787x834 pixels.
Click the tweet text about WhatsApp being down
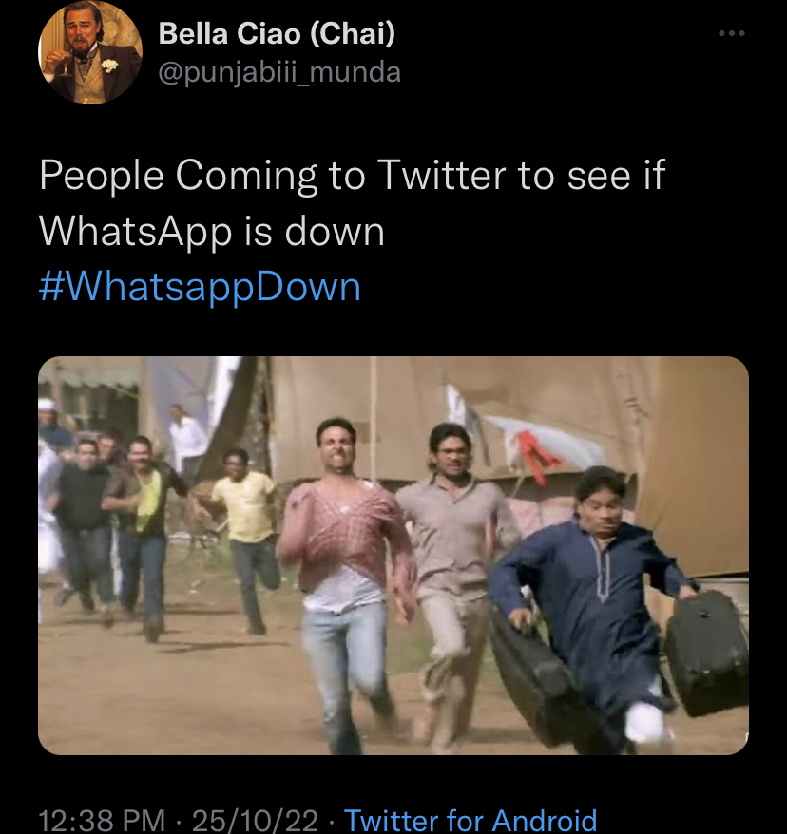[x=352, y=202]
